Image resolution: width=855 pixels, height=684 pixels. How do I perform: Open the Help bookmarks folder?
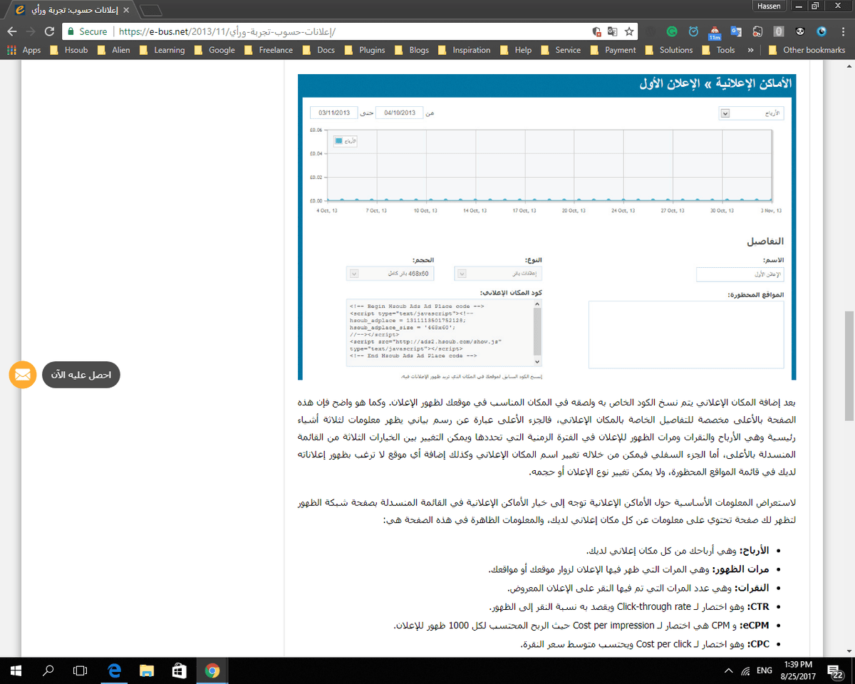coord(516,50)
